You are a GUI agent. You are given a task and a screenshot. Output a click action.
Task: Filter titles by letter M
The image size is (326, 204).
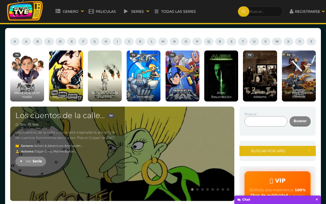tap(163, 42)
